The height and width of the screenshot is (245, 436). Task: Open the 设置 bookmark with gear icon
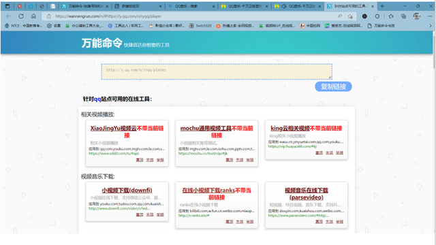tap(54, 26)
